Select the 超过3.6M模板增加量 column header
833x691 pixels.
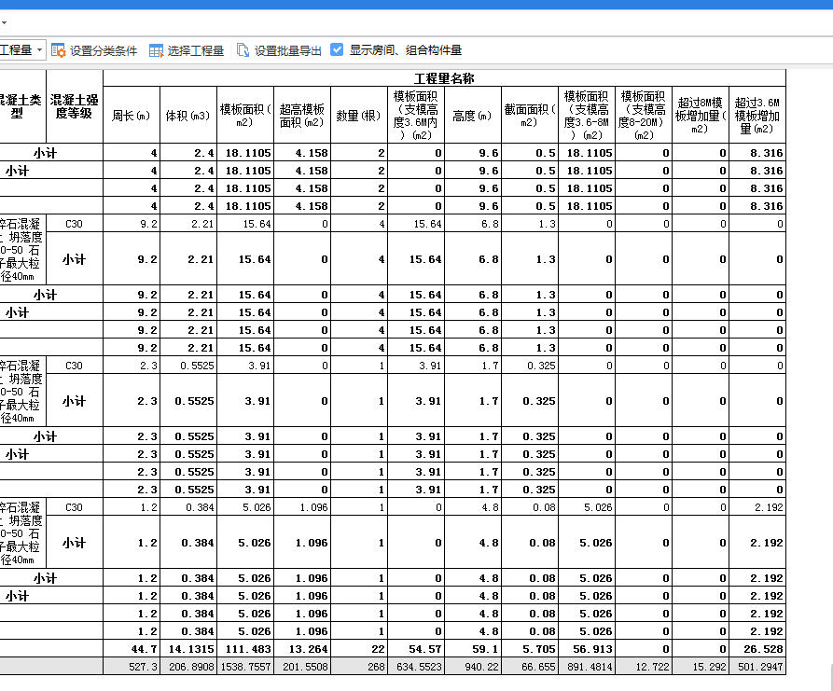click(757, 116)
